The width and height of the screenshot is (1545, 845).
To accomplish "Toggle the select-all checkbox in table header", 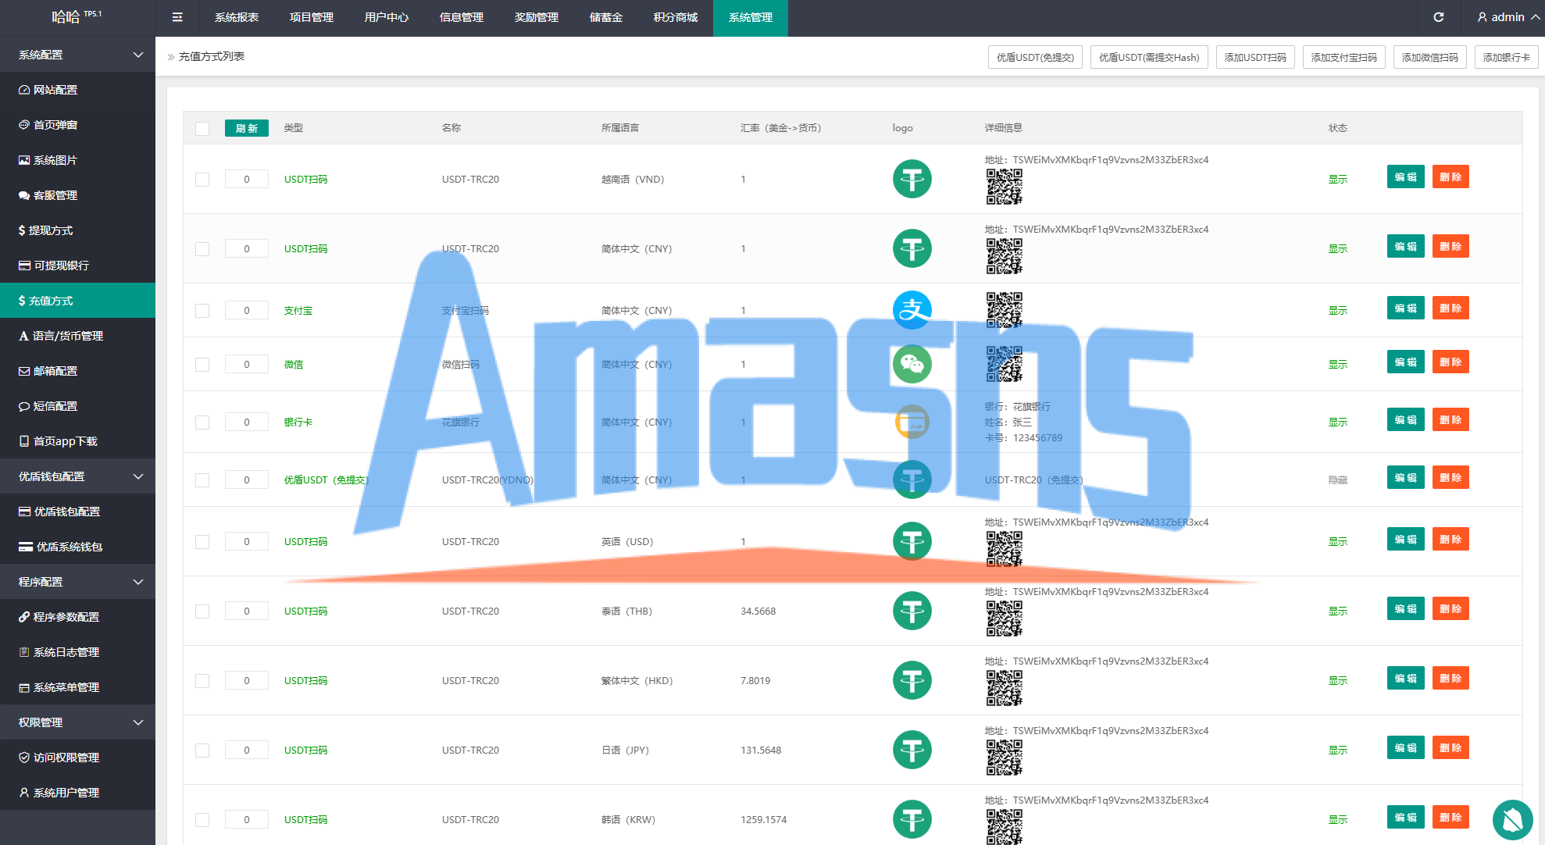I will [202, 129].
